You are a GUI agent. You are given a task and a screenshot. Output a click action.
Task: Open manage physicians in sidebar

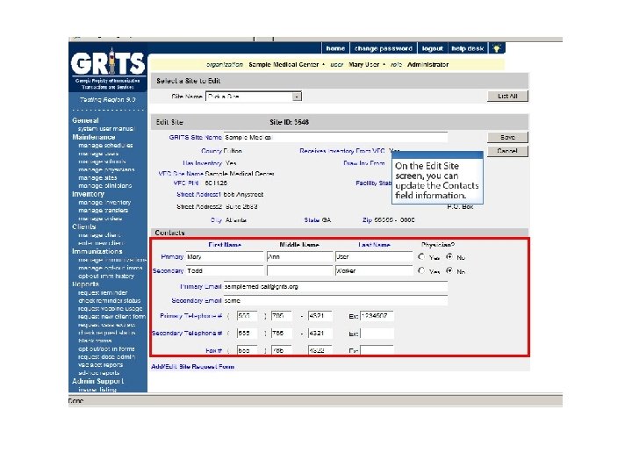coord(106,169)
